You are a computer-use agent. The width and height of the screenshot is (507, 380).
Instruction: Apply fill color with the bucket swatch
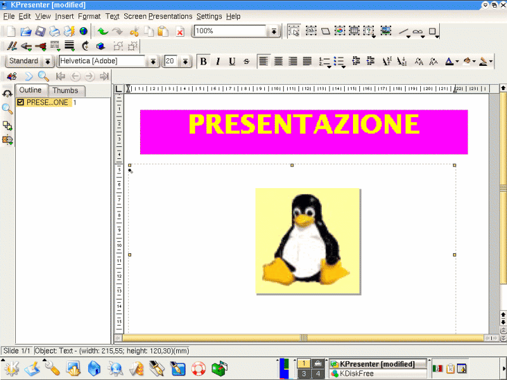coord(466,61)
